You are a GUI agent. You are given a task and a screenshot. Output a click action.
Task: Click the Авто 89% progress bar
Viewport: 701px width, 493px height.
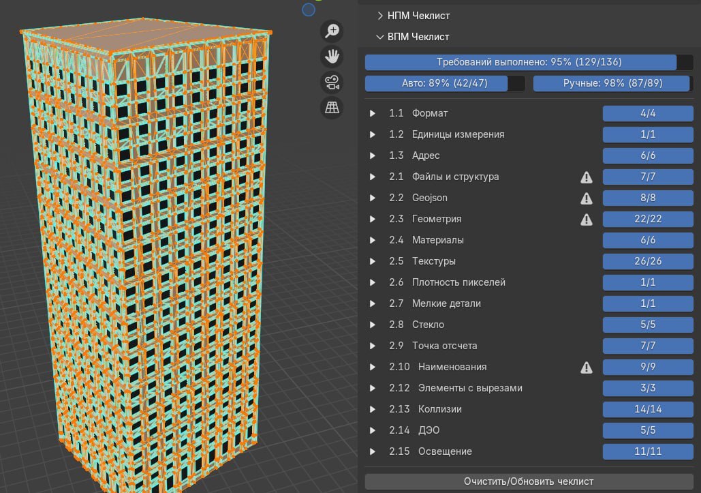(445, 83)
